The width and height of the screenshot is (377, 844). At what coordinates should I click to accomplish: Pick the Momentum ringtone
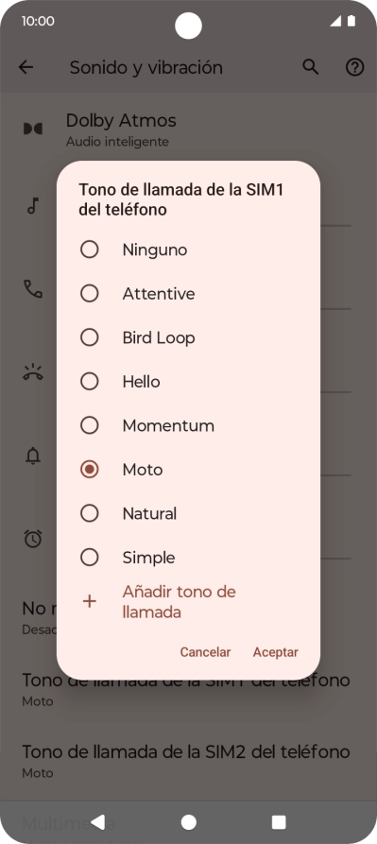point(188,425)
